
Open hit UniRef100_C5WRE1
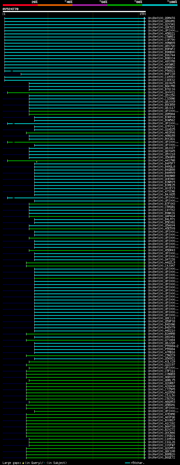[161, 37]
